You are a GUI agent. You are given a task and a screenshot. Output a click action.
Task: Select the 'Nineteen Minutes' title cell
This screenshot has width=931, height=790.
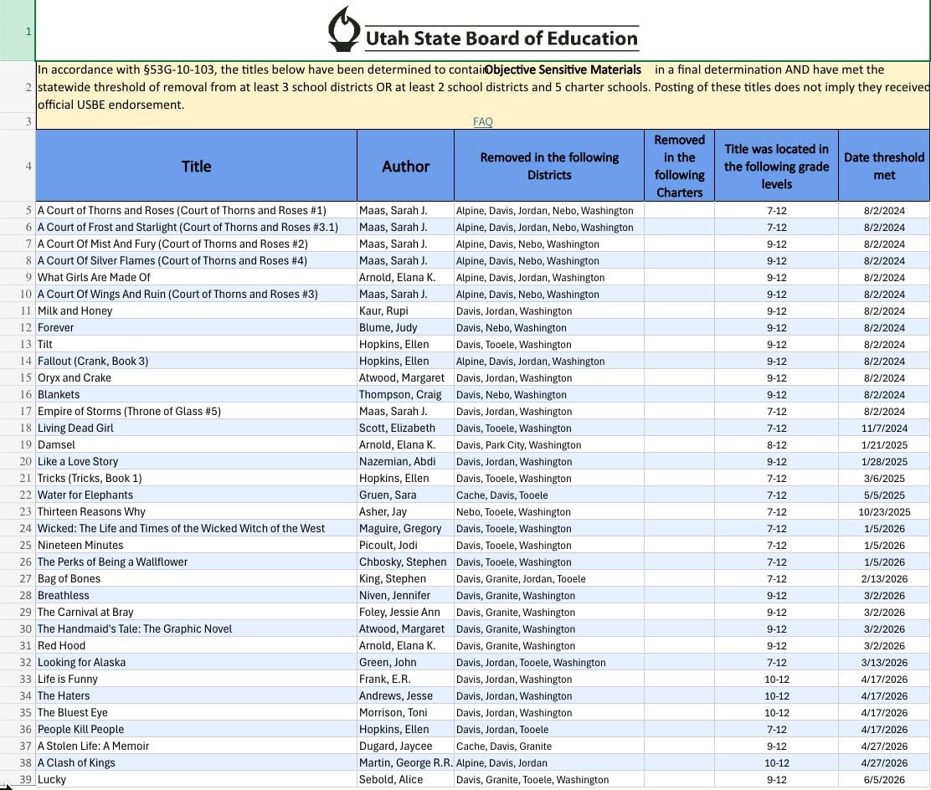click(x=197, y=545)
